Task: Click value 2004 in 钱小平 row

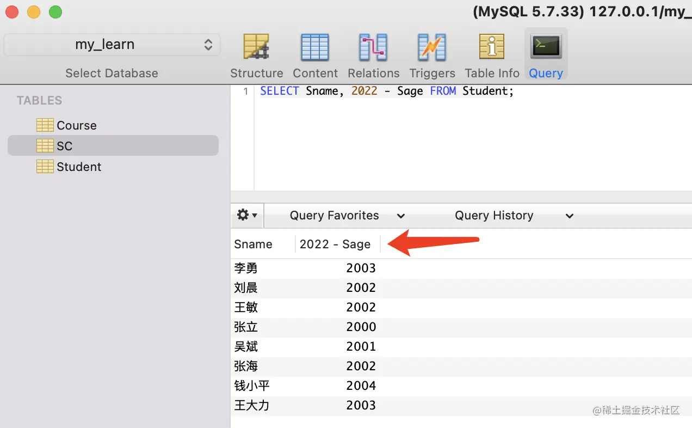Action: (x=361, y=386)
